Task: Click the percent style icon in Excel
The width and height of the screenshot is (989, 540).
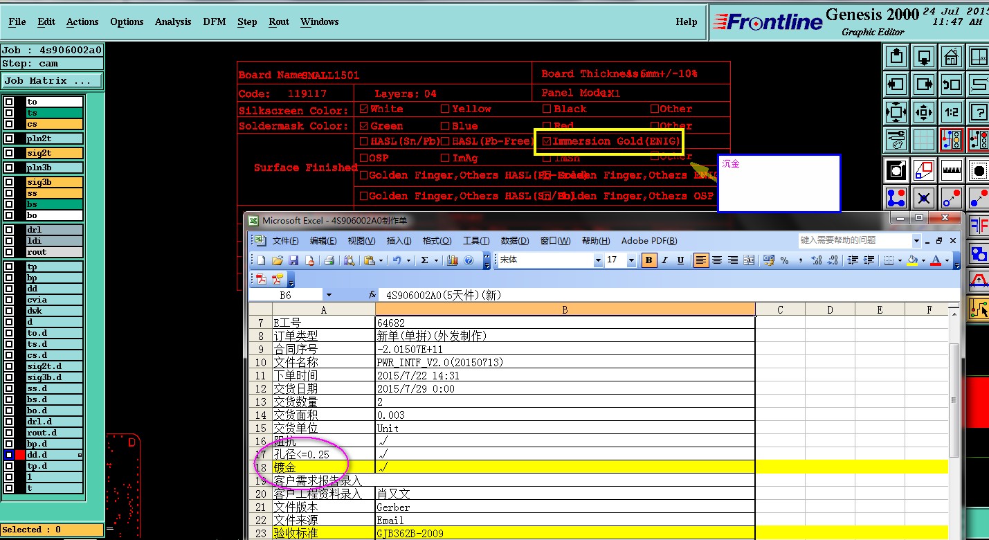Action: pyautogui.click(x=785, y=260)
